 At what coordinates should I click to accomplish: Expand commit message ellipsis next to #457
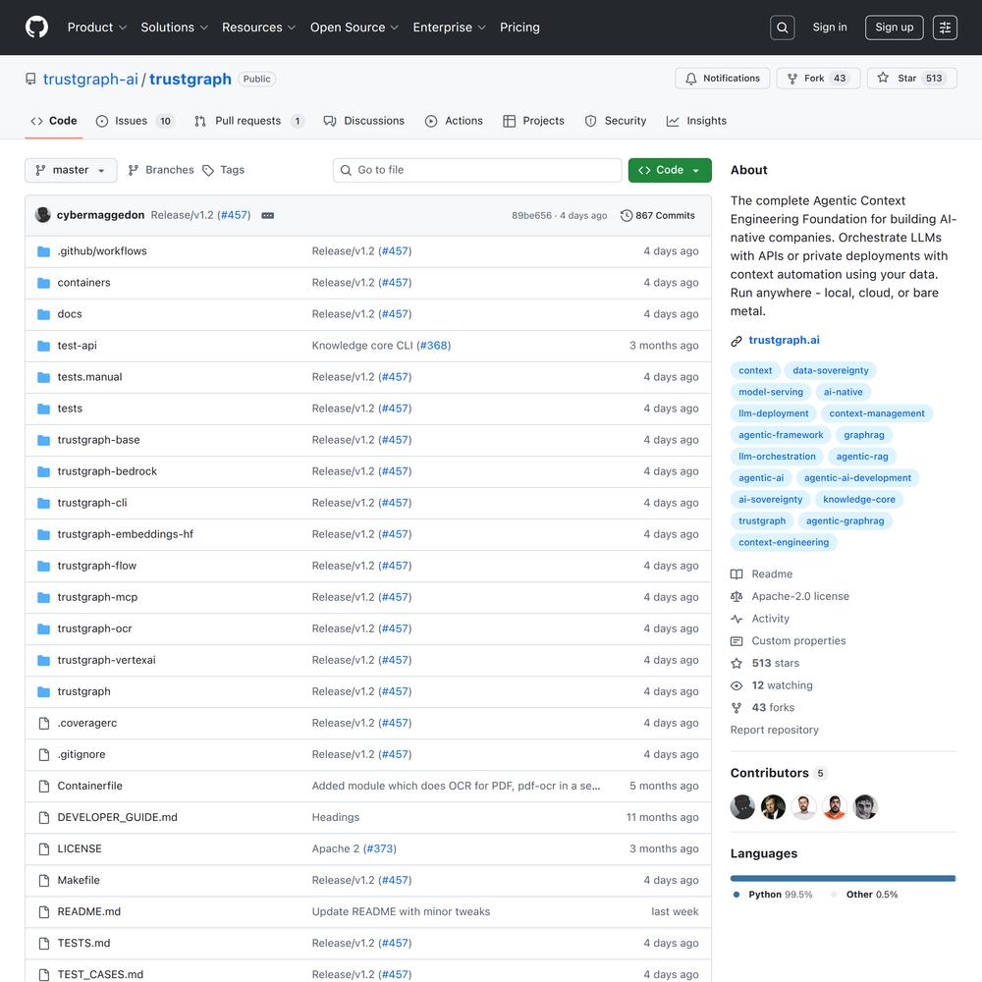[x=267, y=215]
